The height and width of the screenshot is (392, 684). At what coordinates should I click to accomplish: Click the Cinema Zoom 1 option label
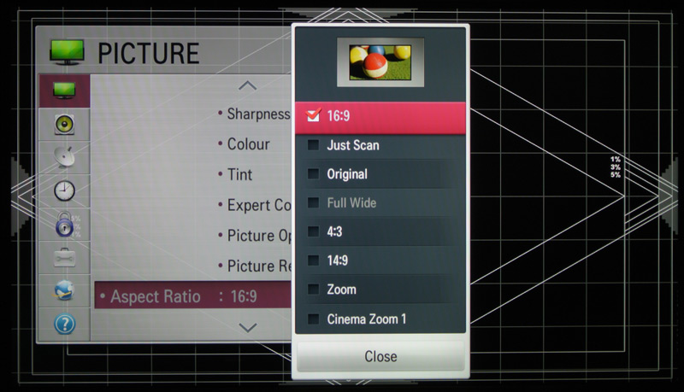pos(367,319)
